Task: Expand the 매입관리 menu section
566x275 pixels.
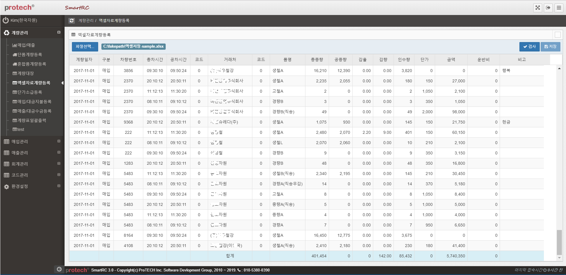Action: [x=59, y=141]
